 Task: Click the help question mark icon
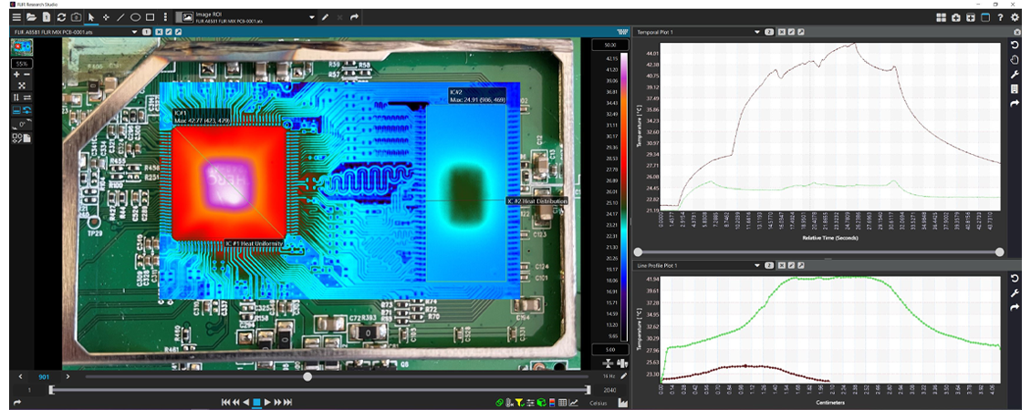pyautogui.click(x=1000, y=17)
